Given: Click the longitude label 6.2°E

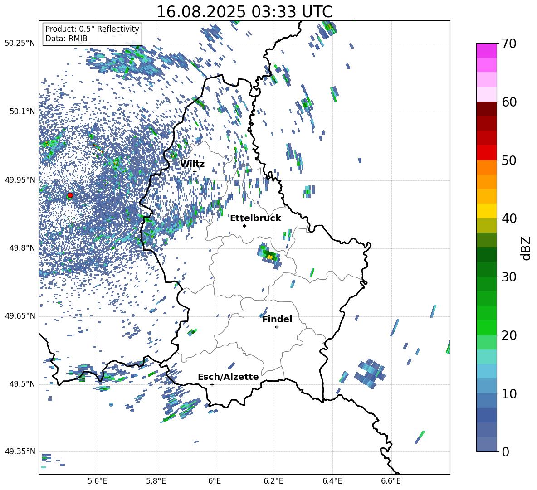Looking at the screenshot, I should coord(273,481).
